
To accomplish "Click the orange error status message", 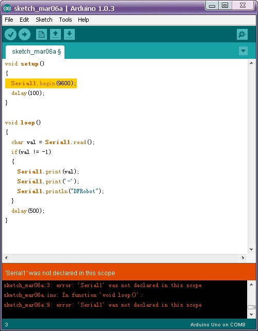I will pos(60,273).
